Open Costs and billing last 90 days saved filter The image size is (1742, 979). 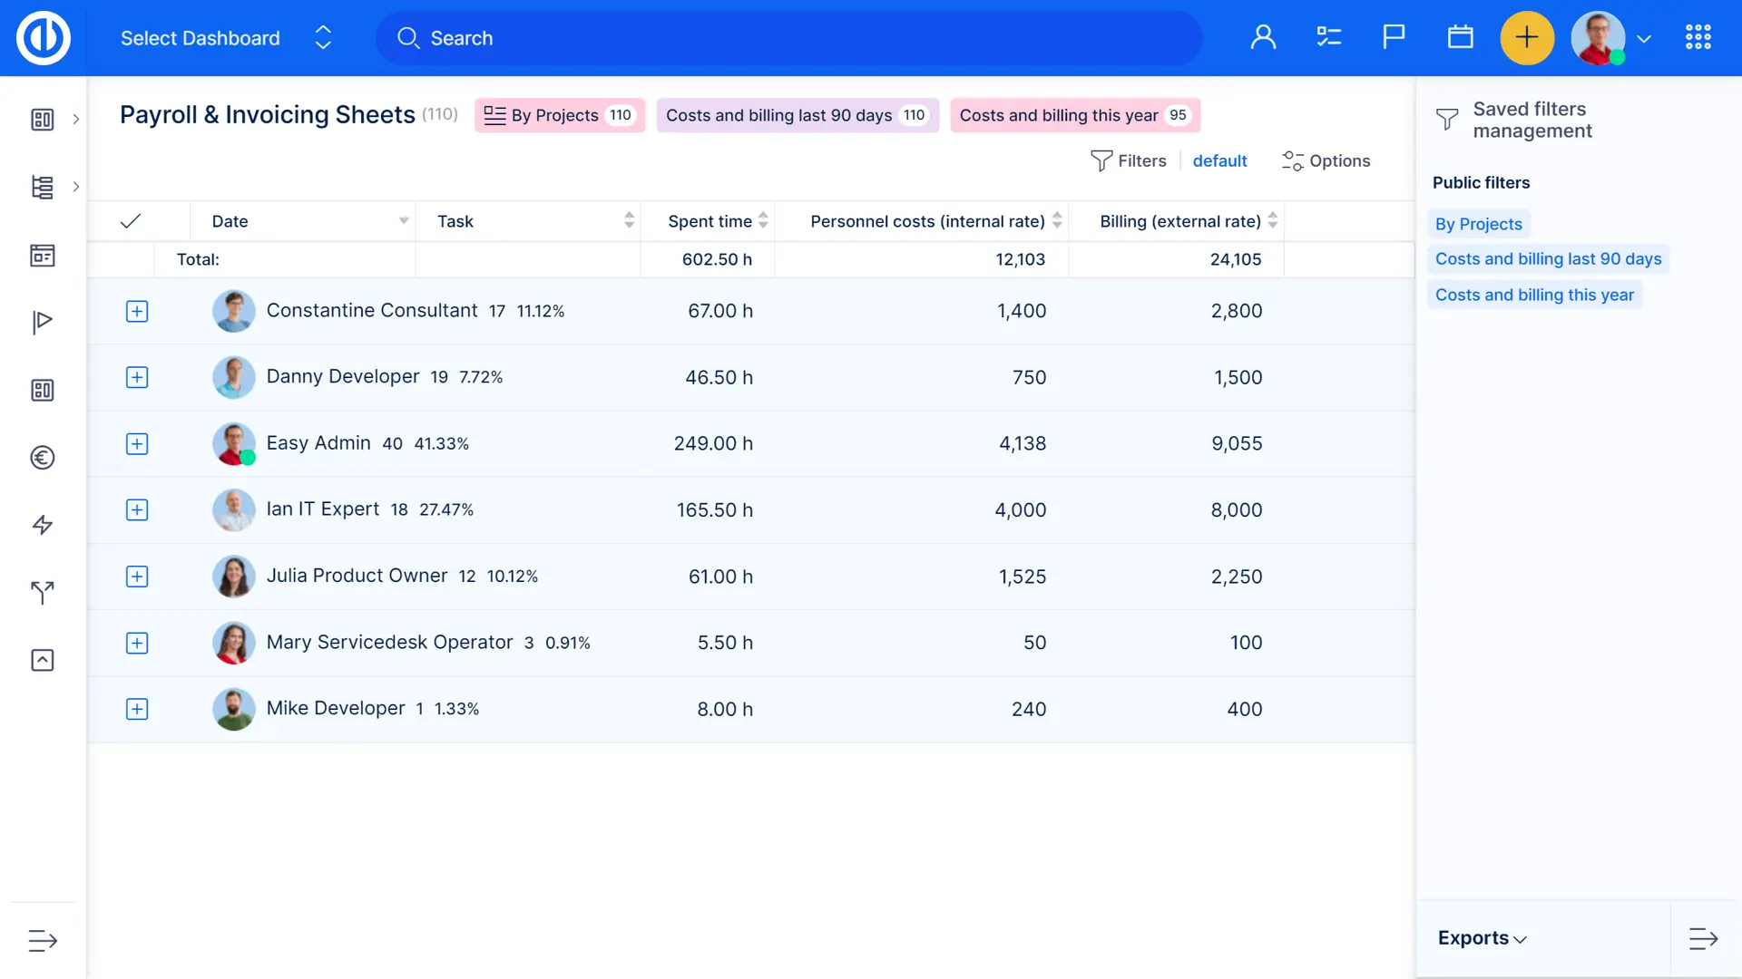click(x=1548, y=259)
